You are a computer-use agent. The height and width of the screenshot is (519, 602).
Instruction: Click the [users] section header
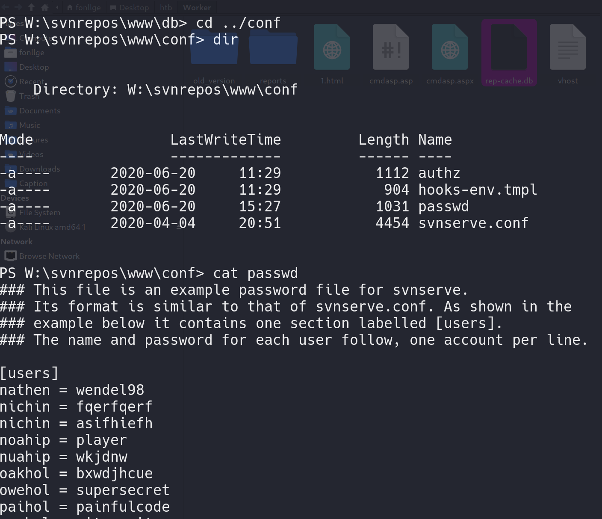coord(29,373)
